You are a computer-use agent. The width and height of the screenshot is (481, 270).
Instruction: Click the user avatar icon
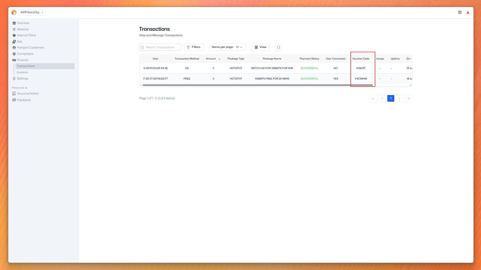click(468, 12)
